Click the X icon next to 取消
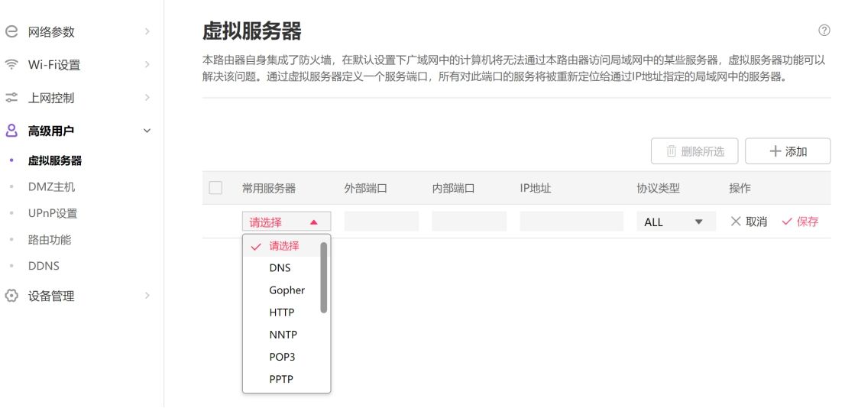The height and width of the screenshot is (408, 845). 736,221
